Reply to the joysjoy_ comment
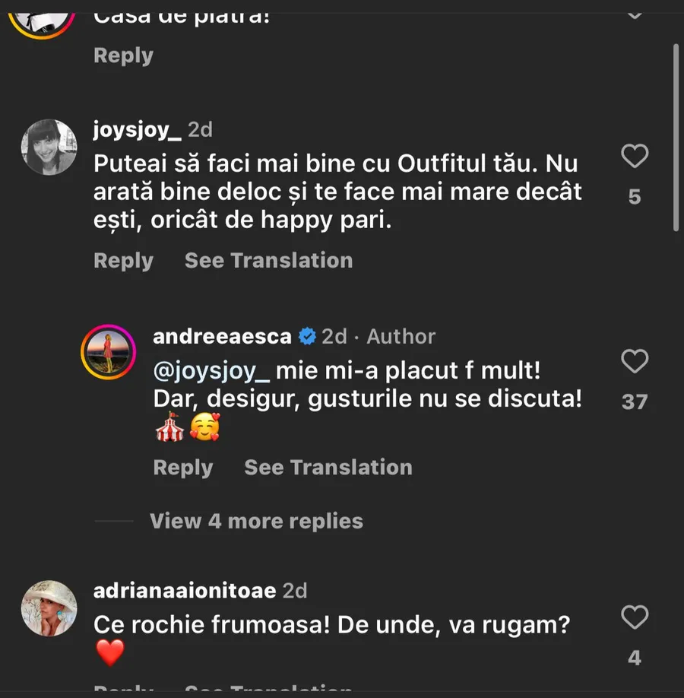This screenshot has height=698, width=684. click(123, 260)
